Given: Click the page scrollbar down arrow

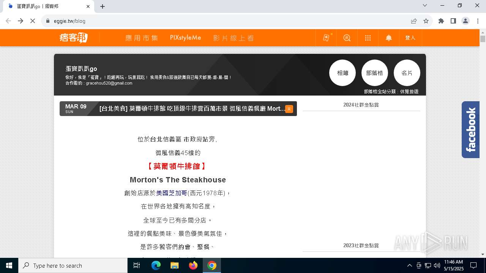Looking at the screenshot, I should 483,254.
